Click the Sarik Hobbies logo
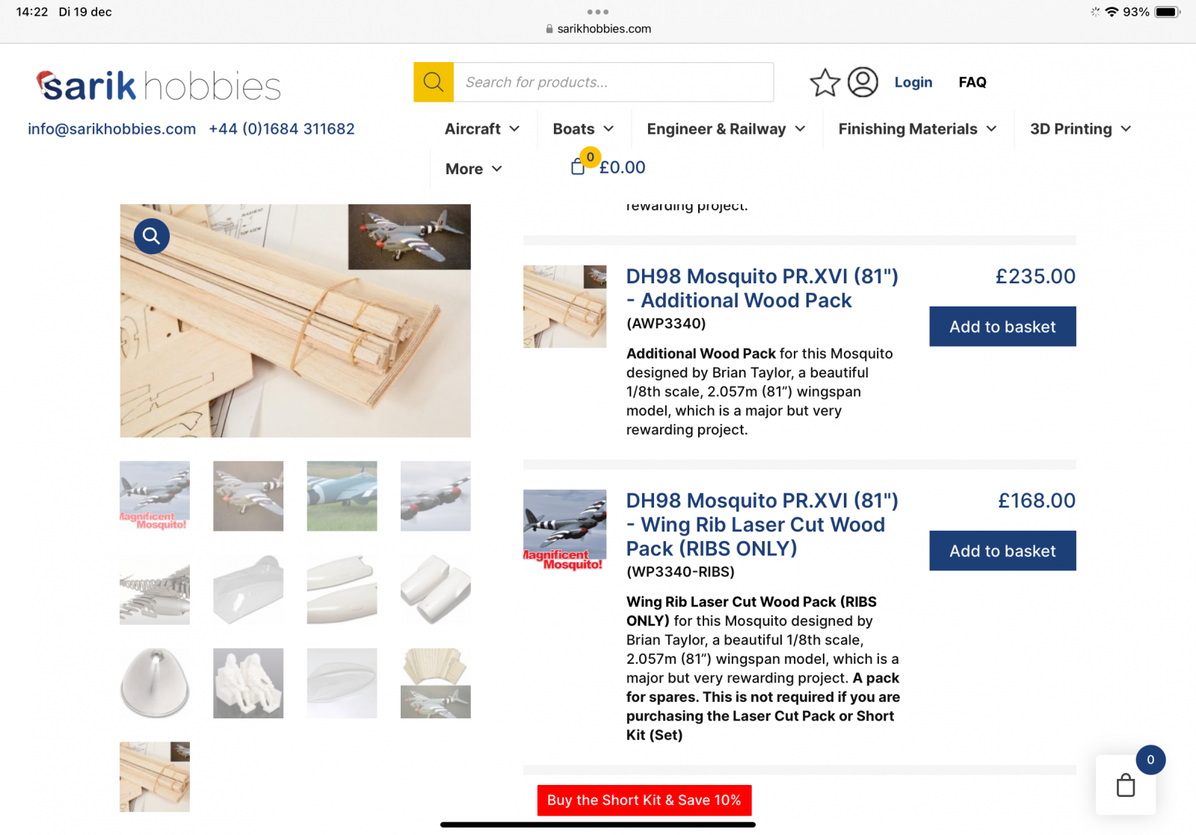1196x835 pixels. [158, 86]
